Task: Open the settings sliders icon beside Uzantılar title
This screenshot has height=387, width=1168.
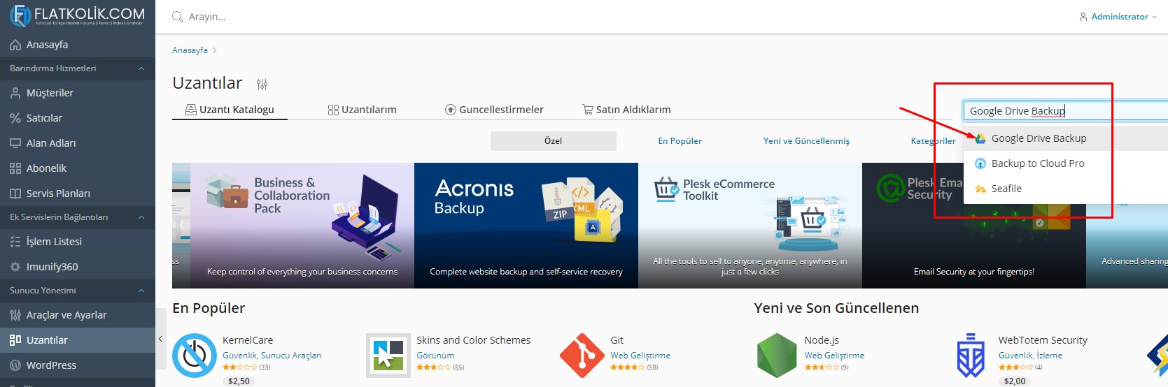Action: tap(262, 85)
